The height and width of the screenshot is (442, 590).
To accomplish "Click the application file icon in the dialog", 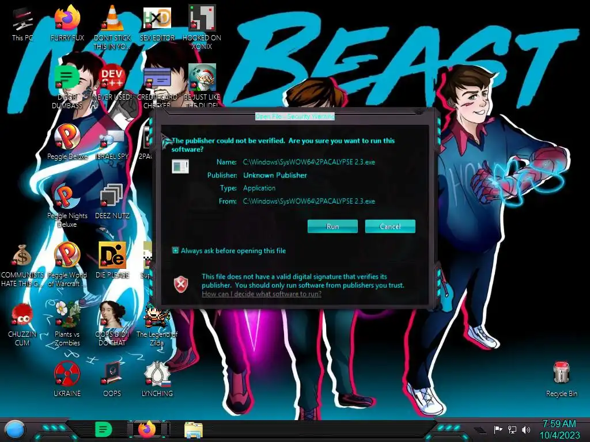I will pos(180,166).
